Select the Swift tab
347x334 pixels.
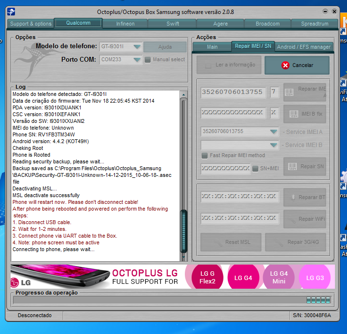(173, 24)
